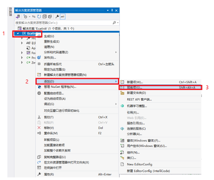
Task: Open the pending changes filter dropdown arrow
Action: point(29,17)
